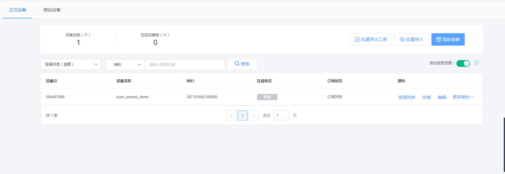Click the help question mark icon

coord(476,63)
